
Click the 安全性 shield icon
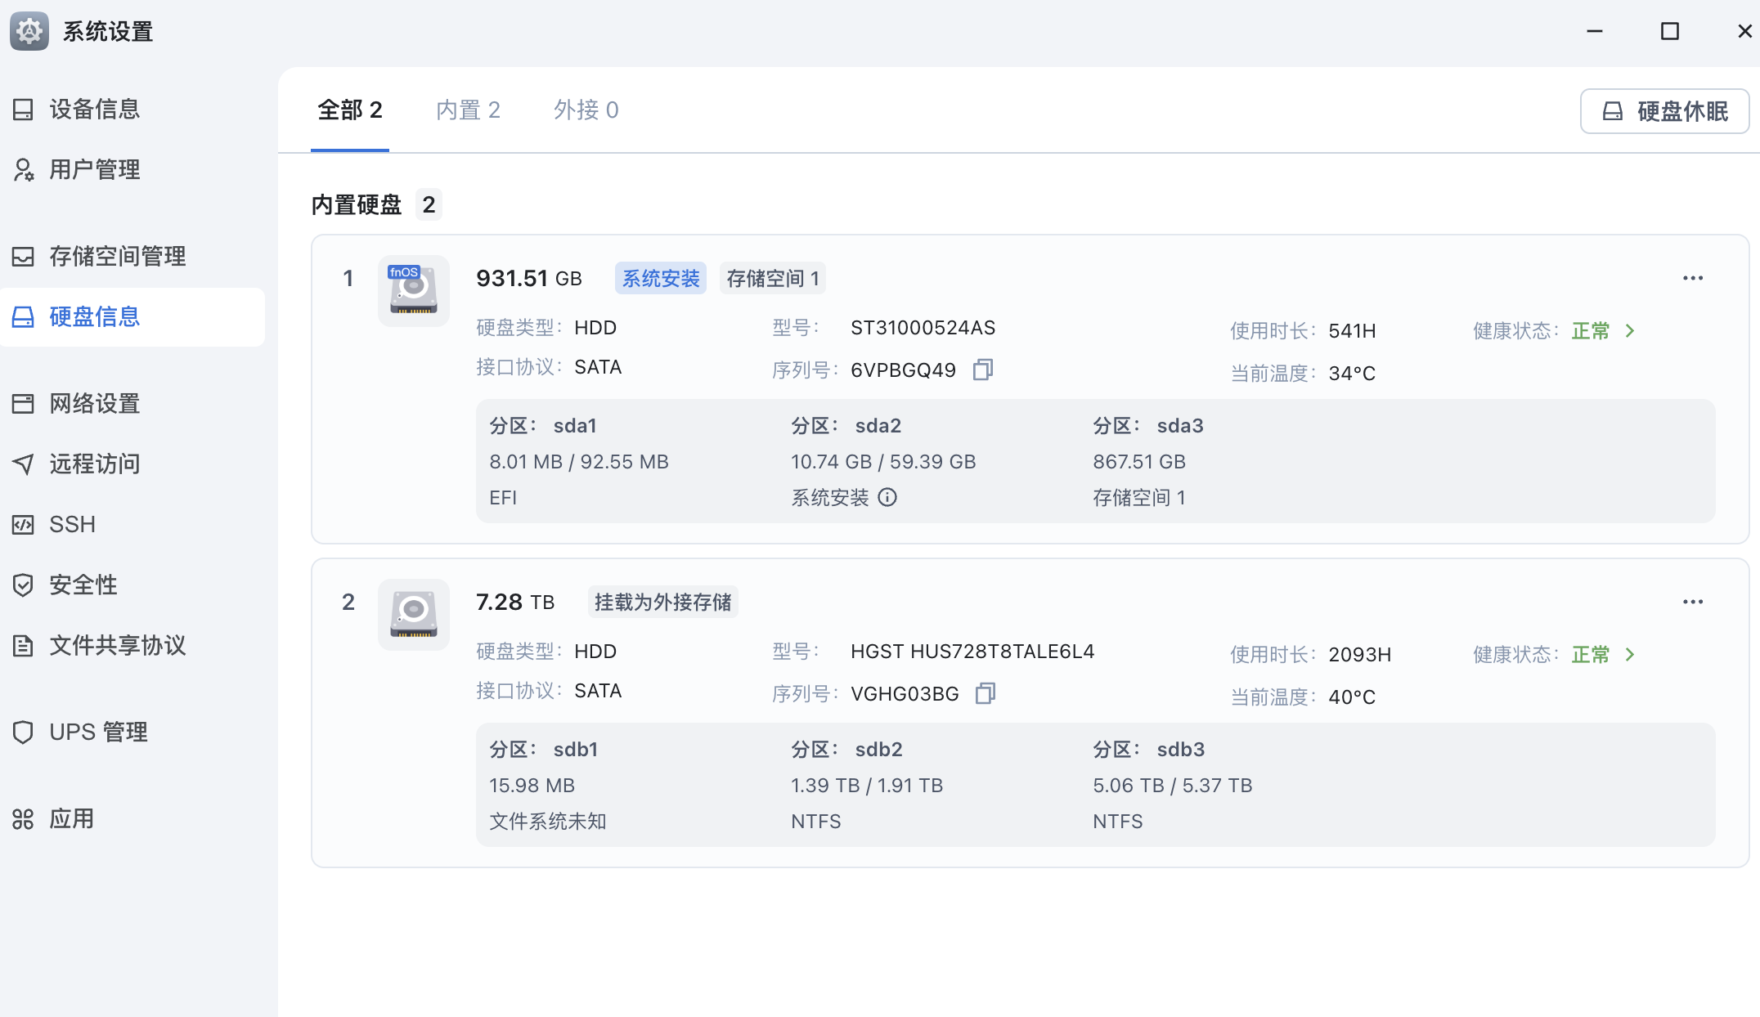(x=23, y=585)
